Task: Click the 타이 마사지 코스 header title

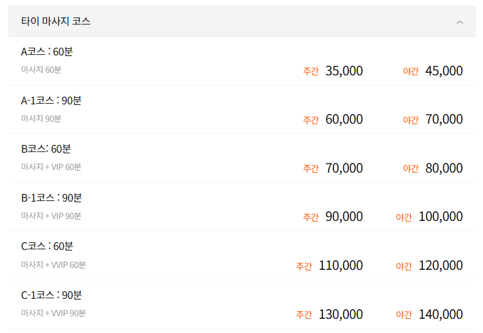Action: (55, 21)
